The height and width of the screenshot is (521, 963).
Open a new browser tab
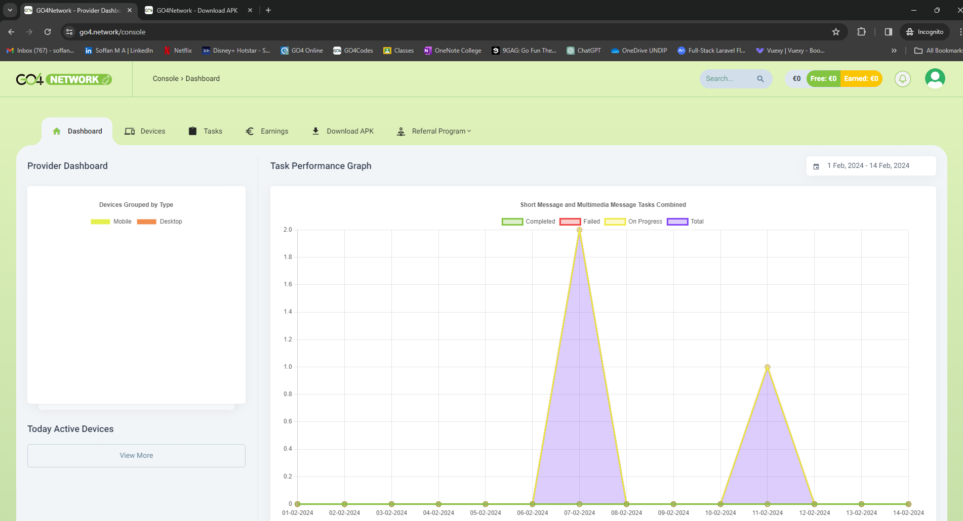tap(268, 10)
